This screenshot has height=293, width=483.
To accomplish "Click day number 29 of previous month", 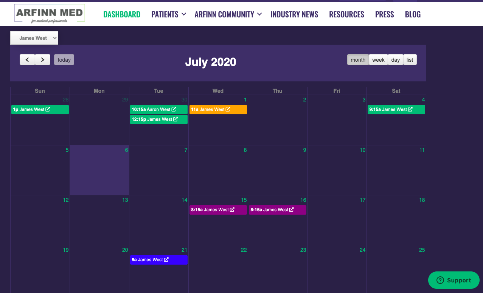I will [x=125, y=100].
